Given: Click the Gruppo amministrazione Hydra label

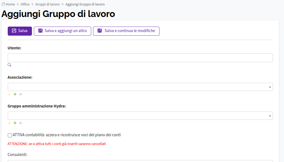Looking at the screenshot, I should (x=37, y=106).
